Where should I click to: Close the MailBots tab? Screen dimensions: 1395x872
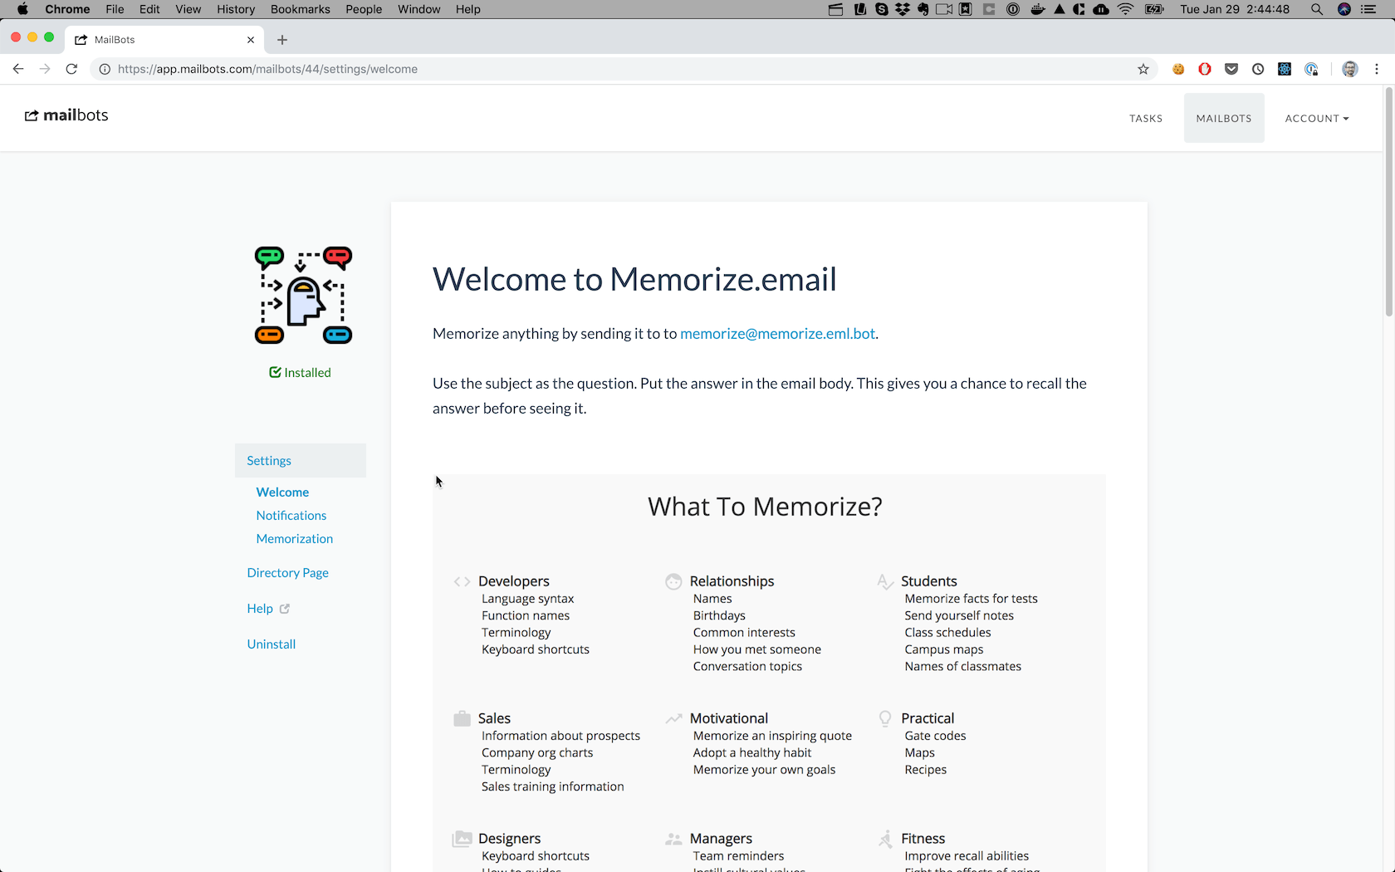pos(251,40)
